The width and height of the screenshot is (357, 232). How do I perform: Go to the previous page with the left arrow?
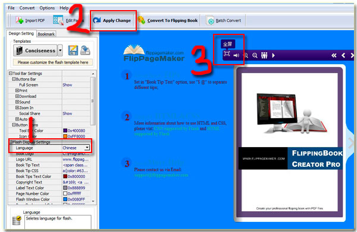click(343, 55)
